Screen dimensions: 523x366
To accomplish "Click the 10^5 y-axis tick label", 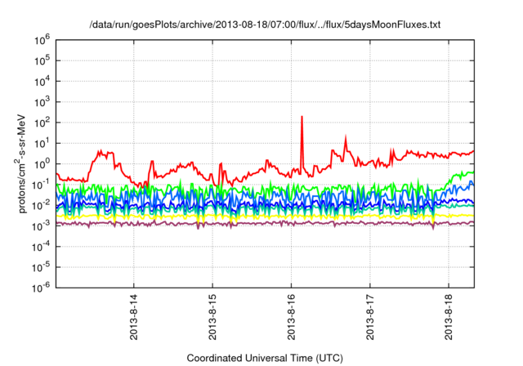I will [42, 61].
